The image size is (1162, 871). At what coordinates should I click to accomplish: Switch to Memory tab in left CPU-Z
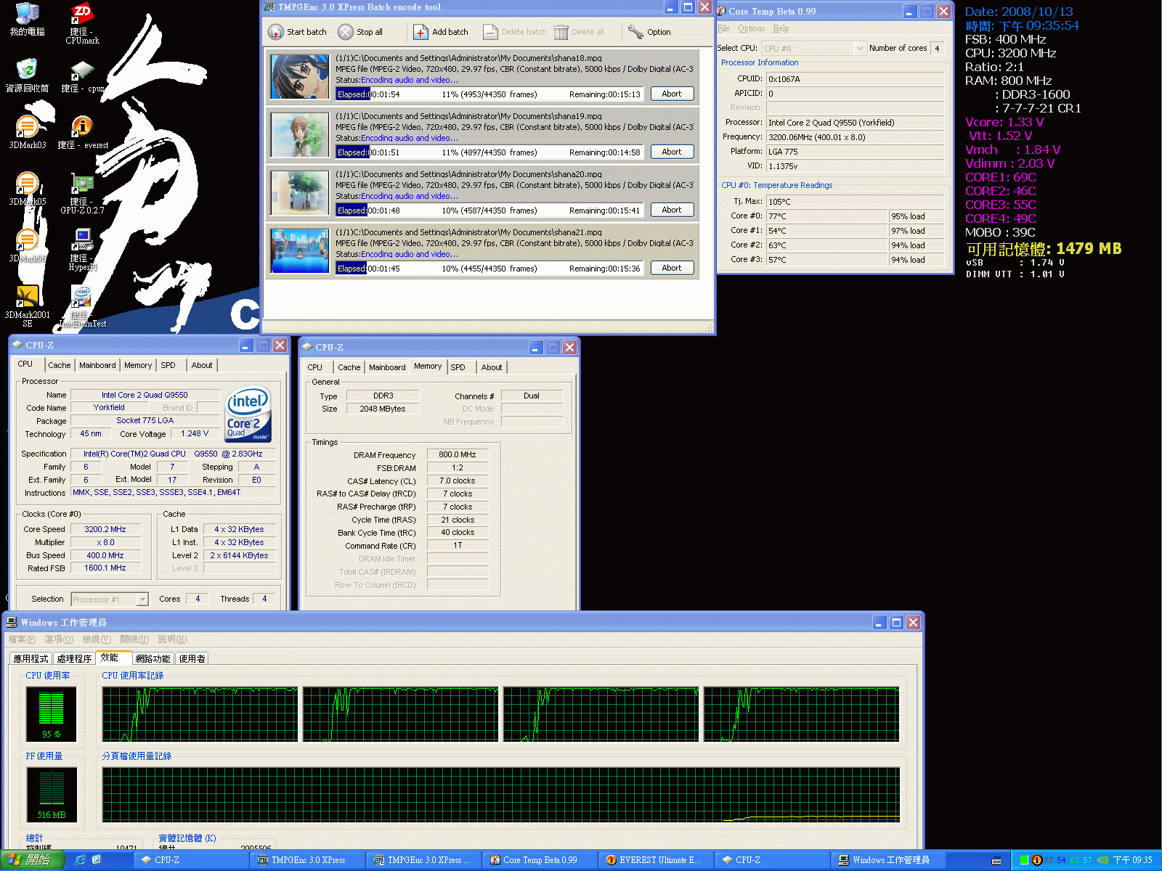[138, 365]
